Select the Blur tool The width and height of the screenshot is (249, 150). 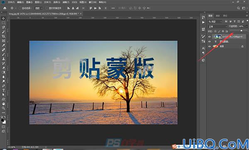pyautogui.click(x=3, y=77)
